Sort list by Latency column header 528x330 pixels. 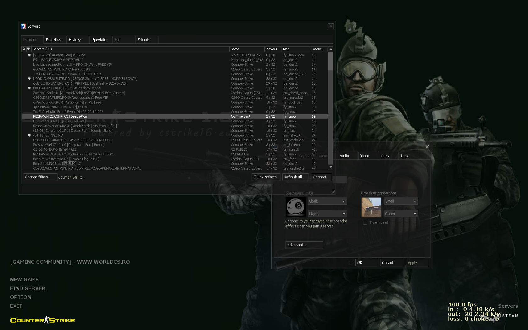319,49
